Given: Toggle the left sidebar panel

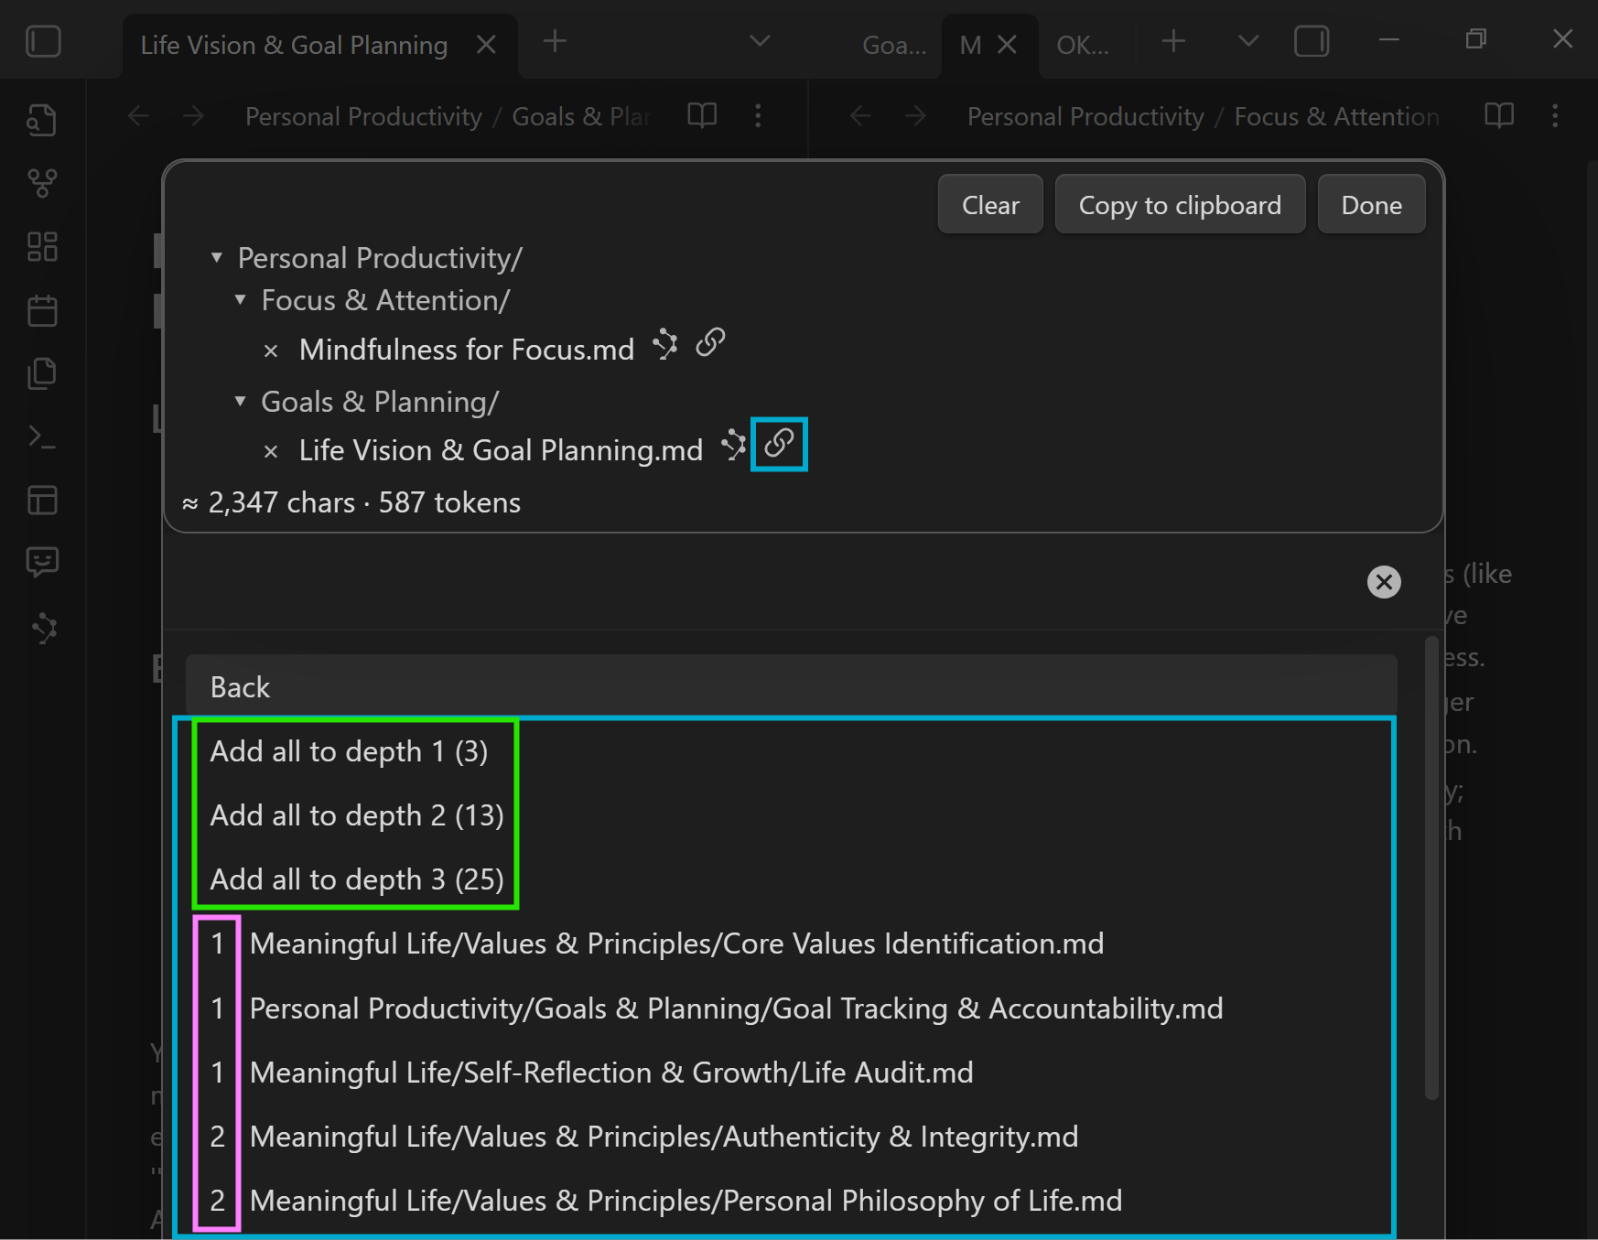Looking at the screenshot, I should 43,42.
